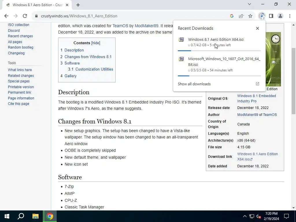The height and width of the screenshot is (222, 296).
Task: Show hidden system tray icons
Action: [x=245, y=216]
